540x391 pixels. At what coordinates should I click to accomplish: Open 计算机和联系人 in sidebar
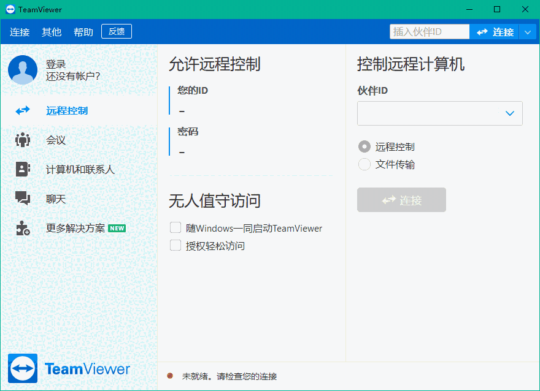click(22, 169)
